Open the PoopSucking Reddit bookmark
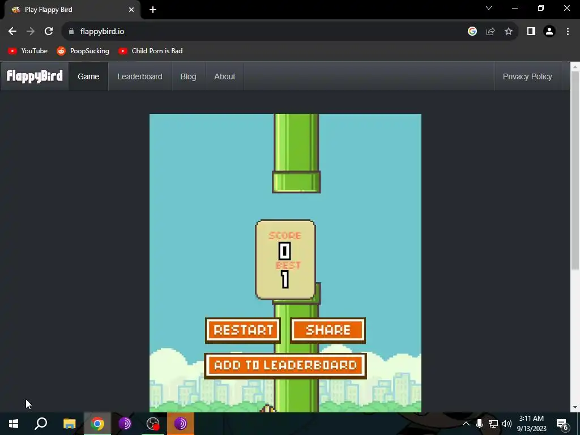The width and height of the screenshot is (580, 435). point(83,51)
